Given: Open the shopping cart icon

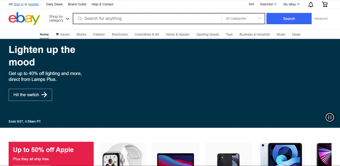Looking at the screenshot, I should coord(325,4).
